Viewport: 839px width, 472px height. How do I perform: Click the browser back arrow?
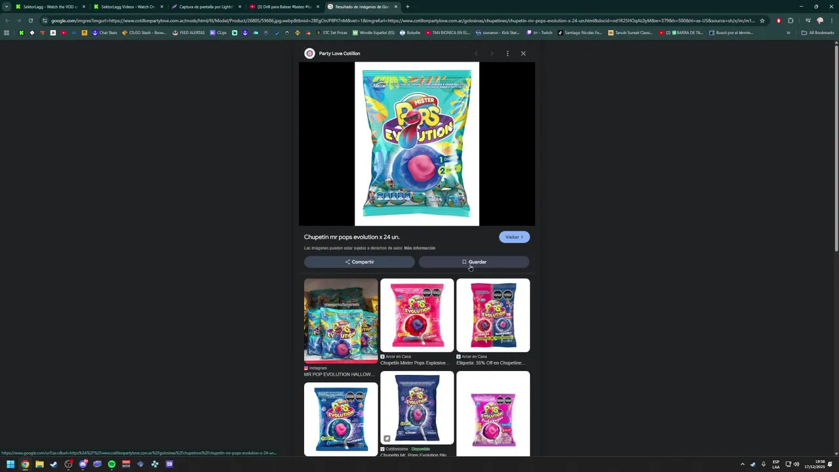coord(7,20)
